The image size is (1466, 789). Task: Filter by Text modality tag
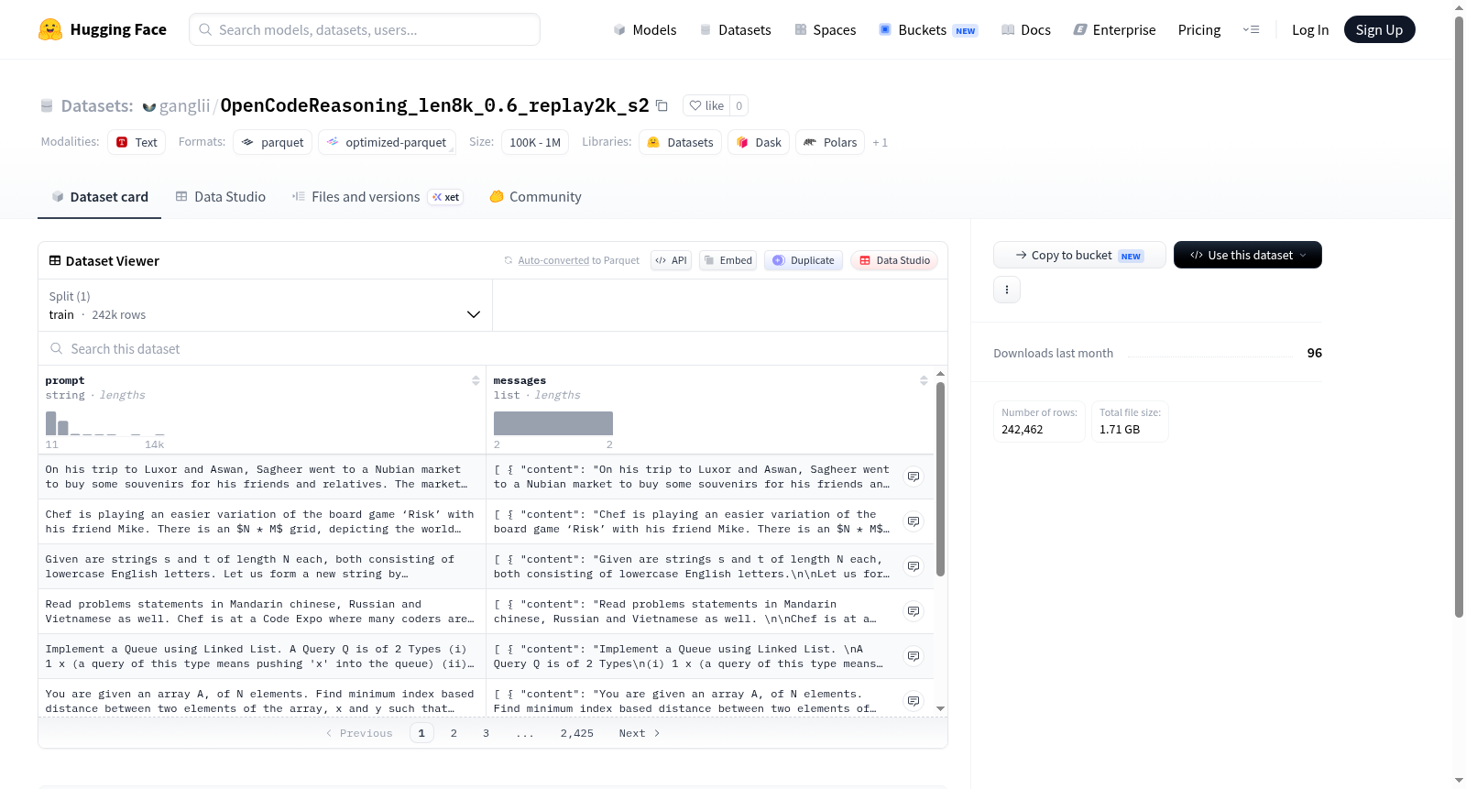(137, 142)
